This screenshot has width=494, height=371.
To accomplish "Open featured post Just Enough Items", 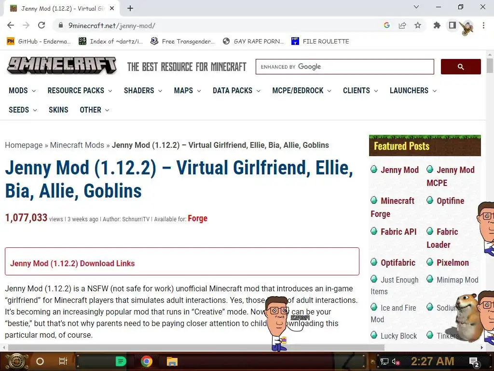I will (395, 285).
